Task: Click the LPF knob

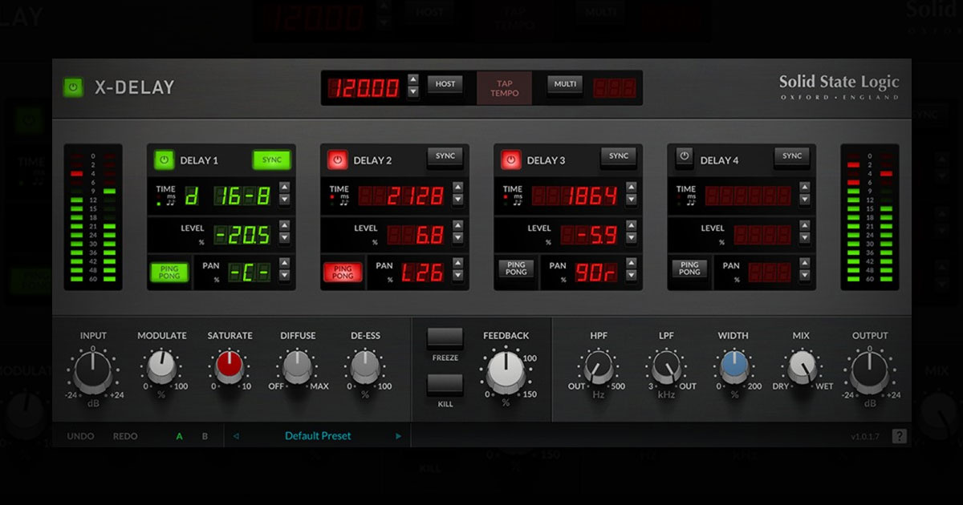Action: (x=665, y=367)
